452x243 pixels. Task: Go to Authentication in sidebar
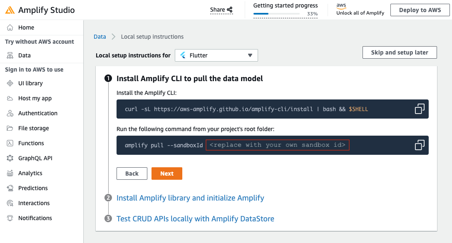38,113
